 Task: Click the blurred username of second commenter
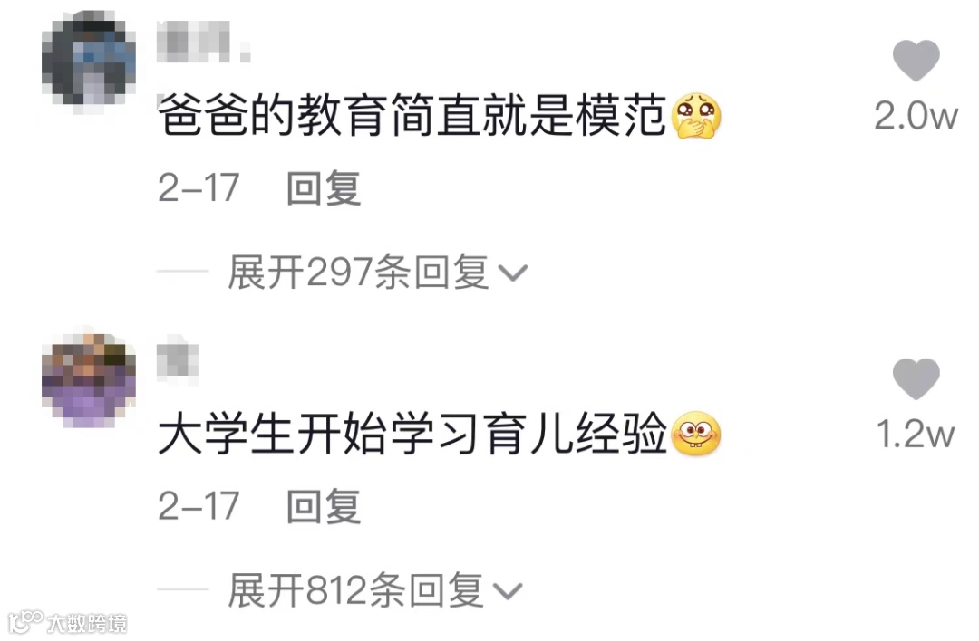[x=178, y=359]
